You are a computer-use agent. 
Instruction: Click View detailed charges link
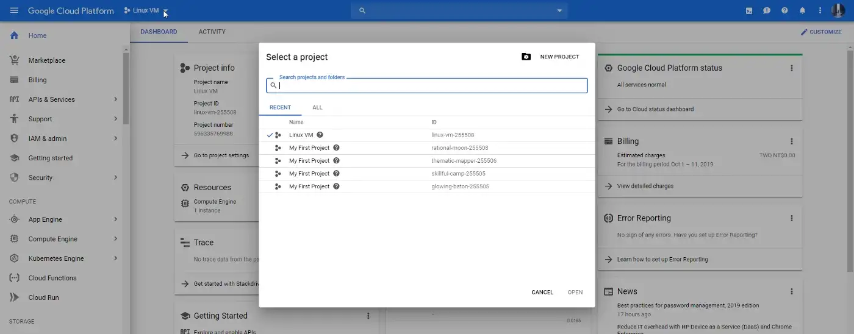(645, 186)
